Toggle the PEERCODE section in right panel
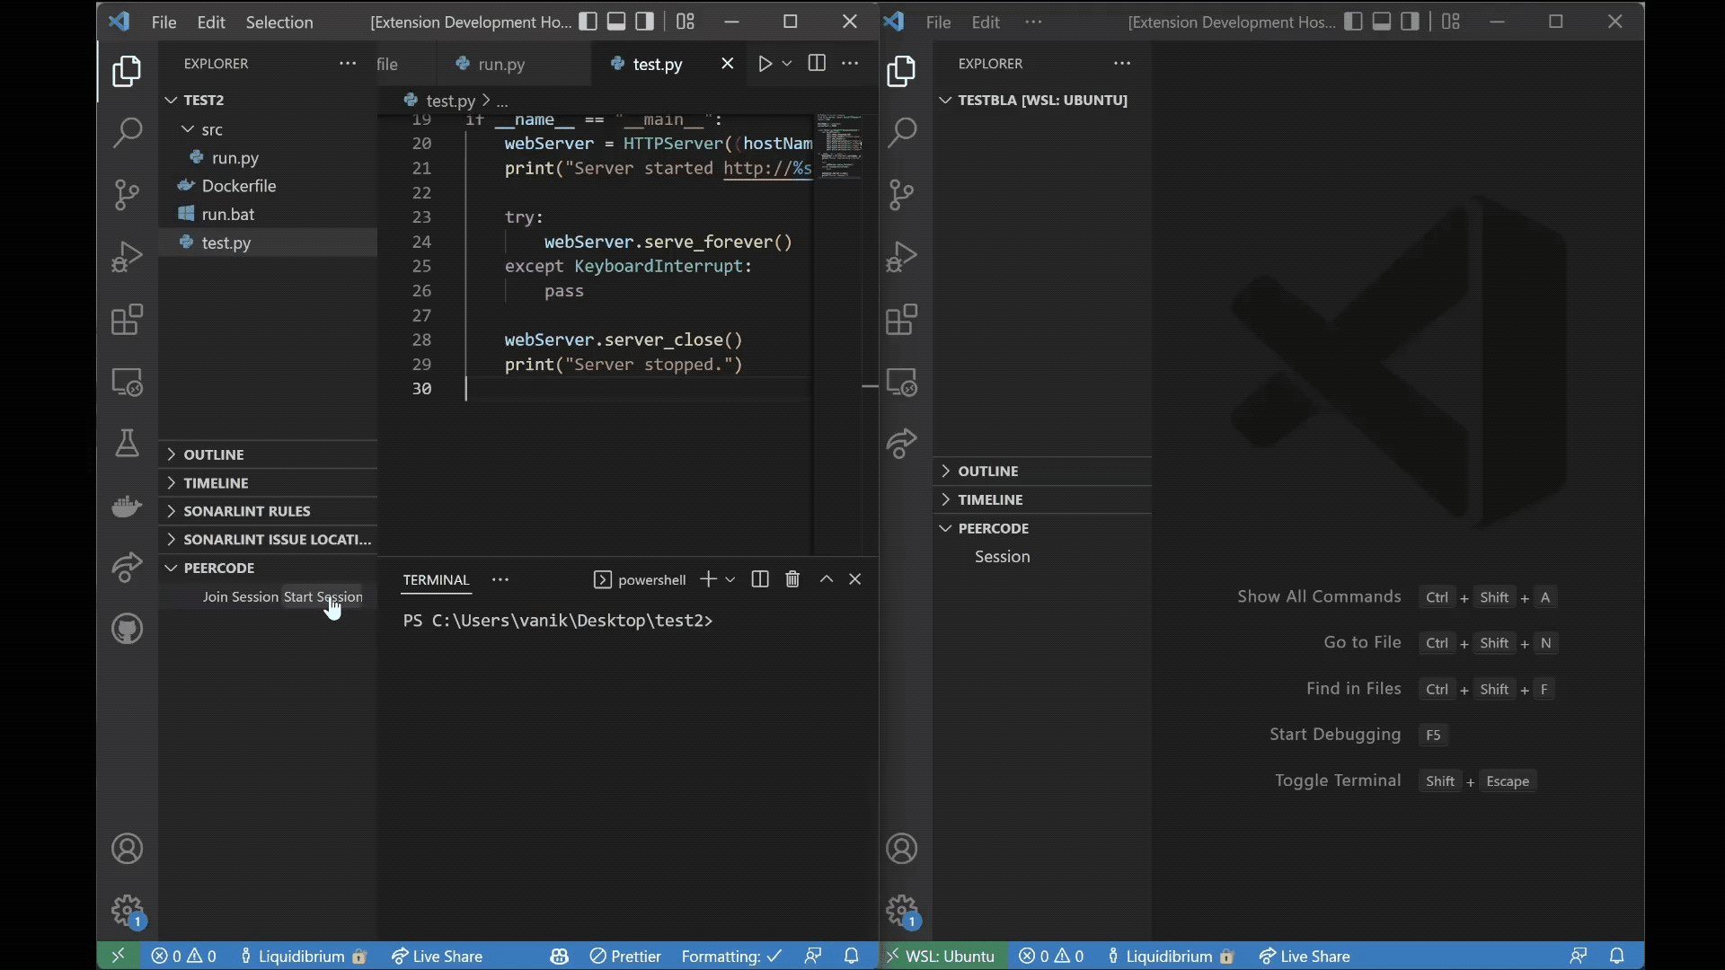 [993, 528]
